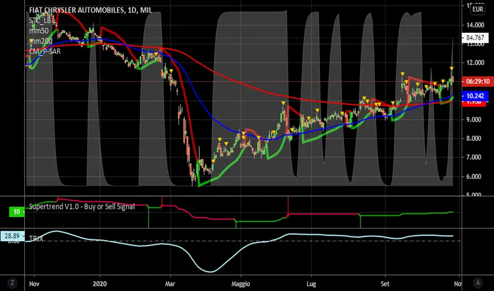494x291 pixels.
Task: Select the STC_LB indicator label
Action: [x=40, y=21]
